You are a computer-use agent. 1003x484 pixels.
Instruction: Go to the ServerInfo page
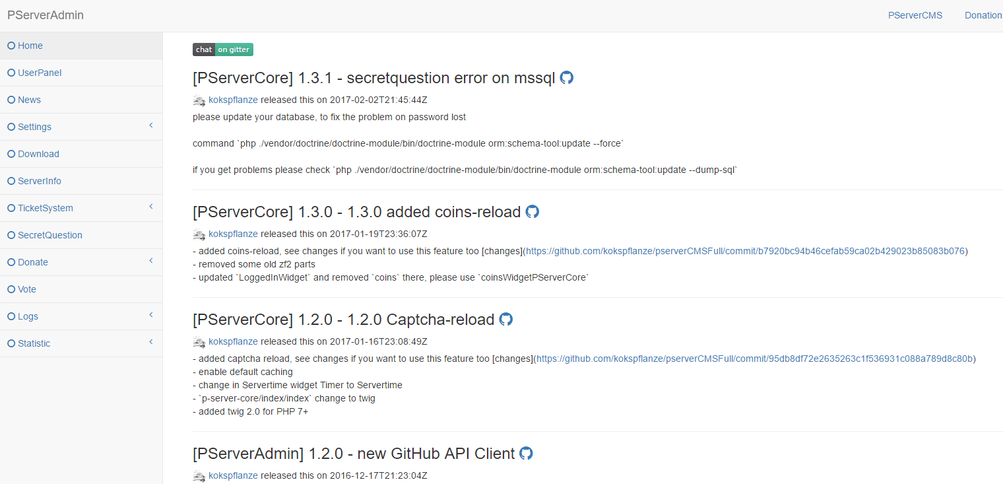coord(40,181)
